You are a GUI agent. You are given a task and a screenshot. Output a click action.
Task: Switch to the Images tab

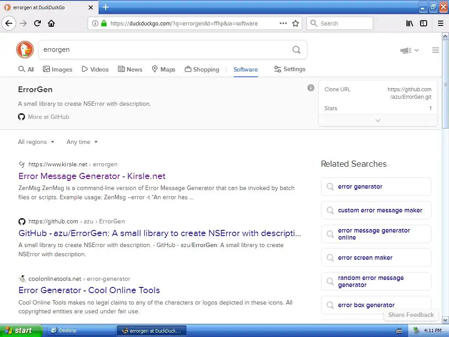tap(57, 69)
